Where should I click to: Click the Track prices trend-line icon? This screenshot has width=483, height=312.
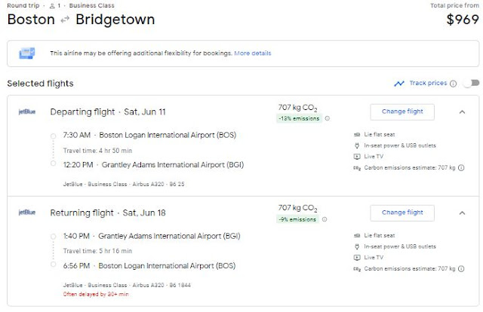point(399,84)
